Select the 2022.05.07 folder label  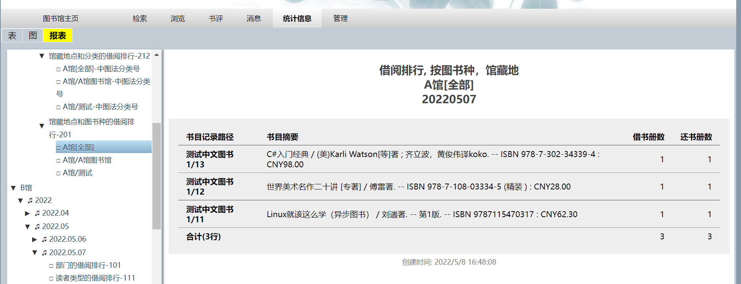(68, 253)
